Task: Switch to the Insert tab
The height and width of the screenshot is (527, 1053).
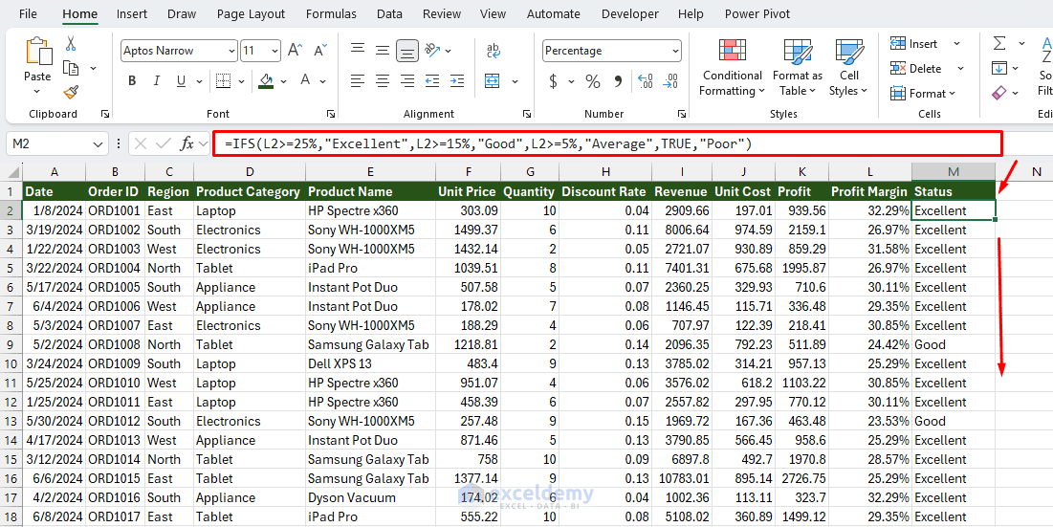Action: click(x=132, y=13)
